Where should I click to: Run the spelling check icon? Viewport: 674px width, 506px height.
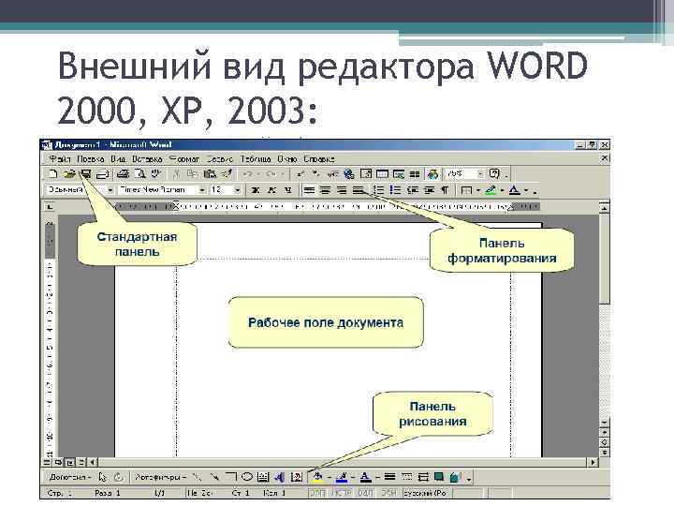click(155, 174)
